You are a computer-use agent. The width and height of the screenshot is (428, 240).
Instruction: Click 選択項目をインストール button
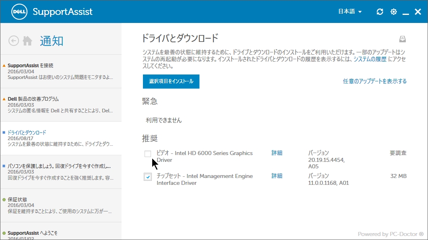tap(171, 81)
